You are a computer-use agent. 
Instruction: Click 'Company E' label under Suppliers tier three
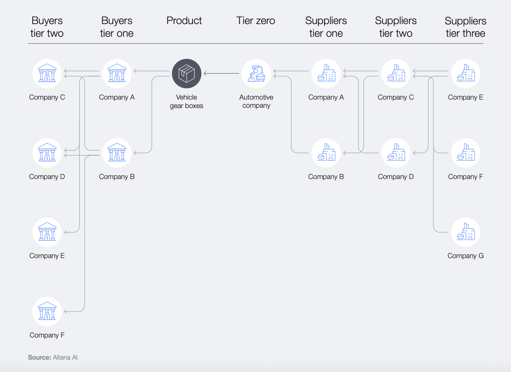(465, 97)
